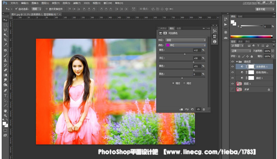The width and height of the screenshot is (277, 159).
Task: Select the Zoom tool
Action: coord(5,116)
